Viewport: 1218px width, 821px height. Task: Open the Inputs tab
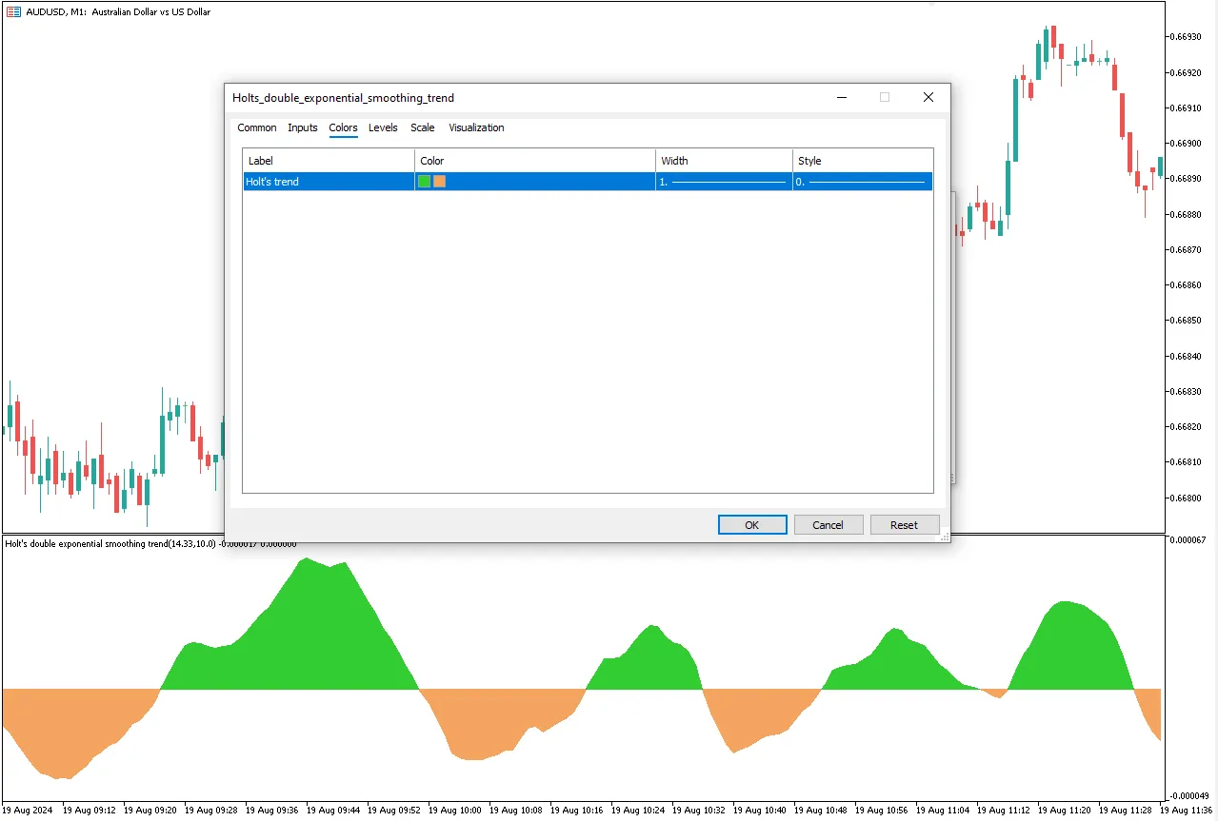pos(303,127)
